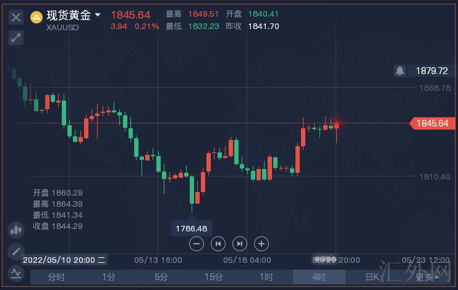Select the pencil drawing tool
Screen dimensions: 458x290
click(x=16, y=251)
